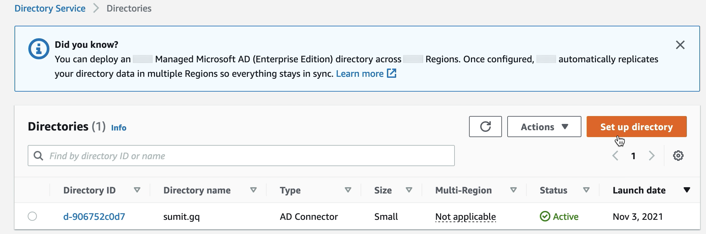This screenshot has height=234, width=706.
Task: Open the Actions dropdown menu
Action: [x=544, y=127]
